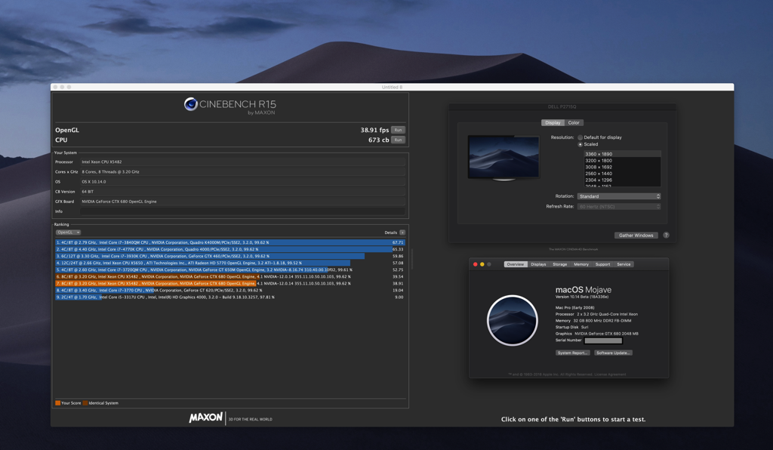
Task: Click the OS X 10.14.0 field
Action: 242,181
